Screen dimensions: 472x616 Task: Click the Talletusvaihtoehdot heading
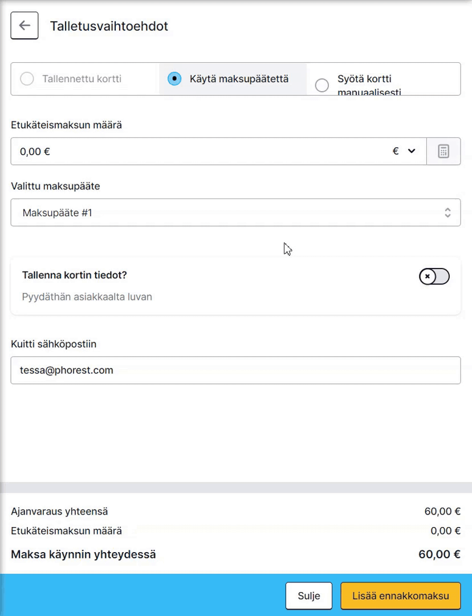109,26
